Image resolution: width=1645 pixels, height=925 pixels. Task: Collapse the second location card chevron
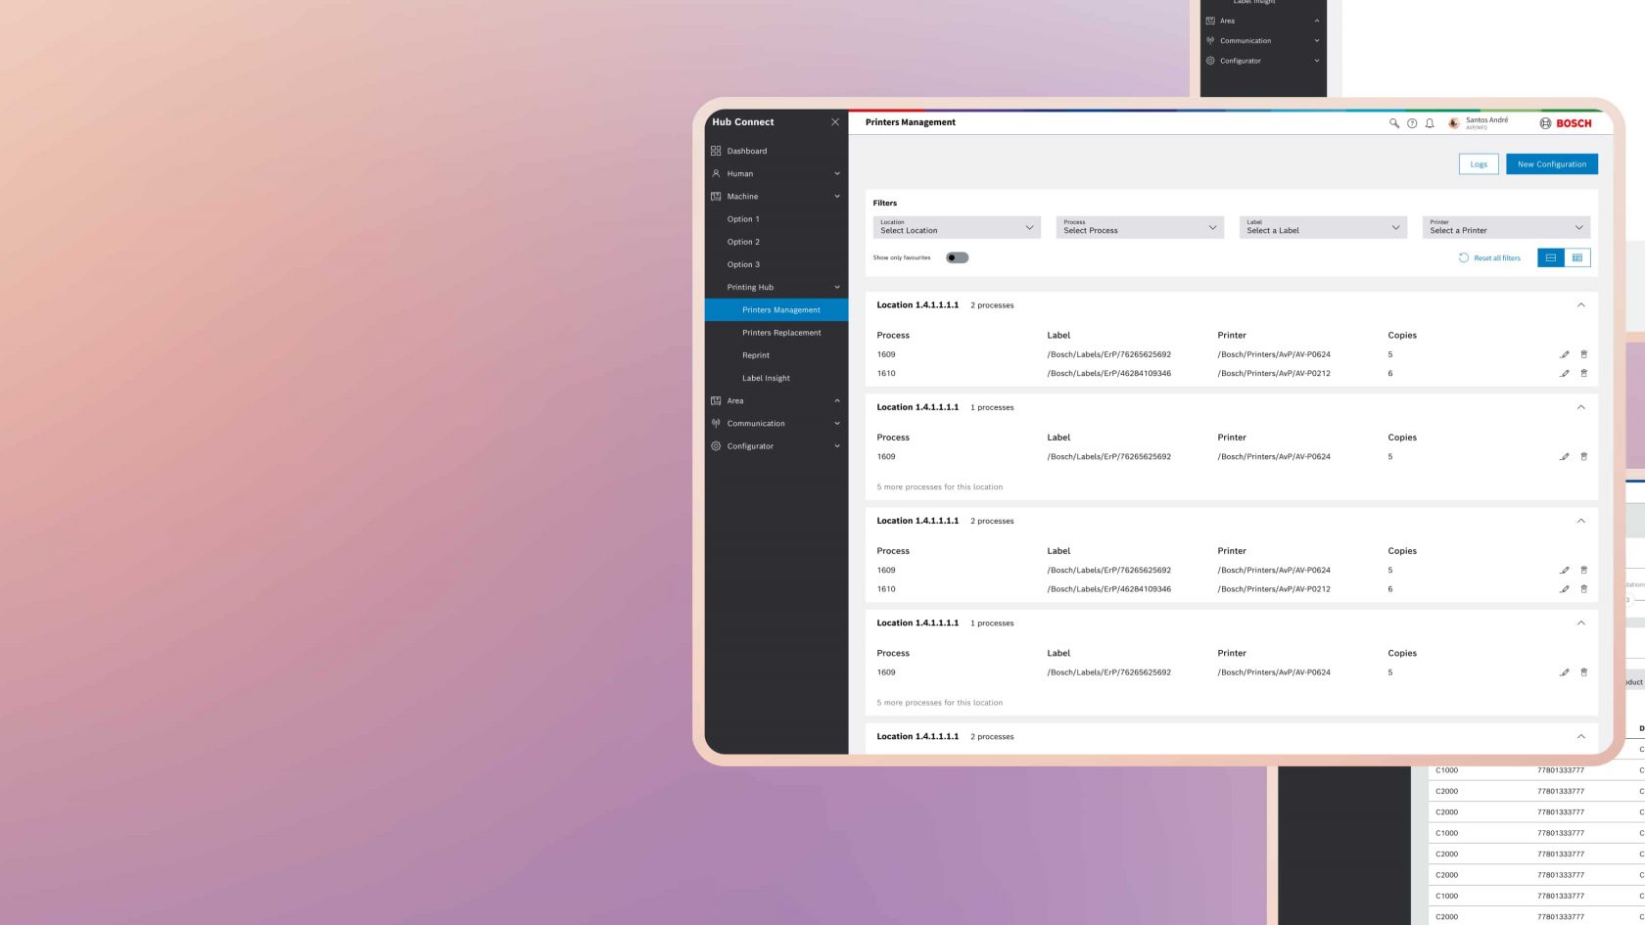click(x=1581, y=407)
